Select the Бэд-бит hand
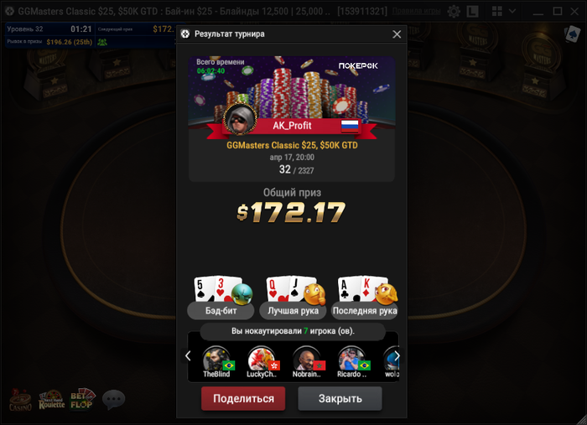The width and height of the screenshot is (587, 425). pyautogui.click(x=221, y=298)
